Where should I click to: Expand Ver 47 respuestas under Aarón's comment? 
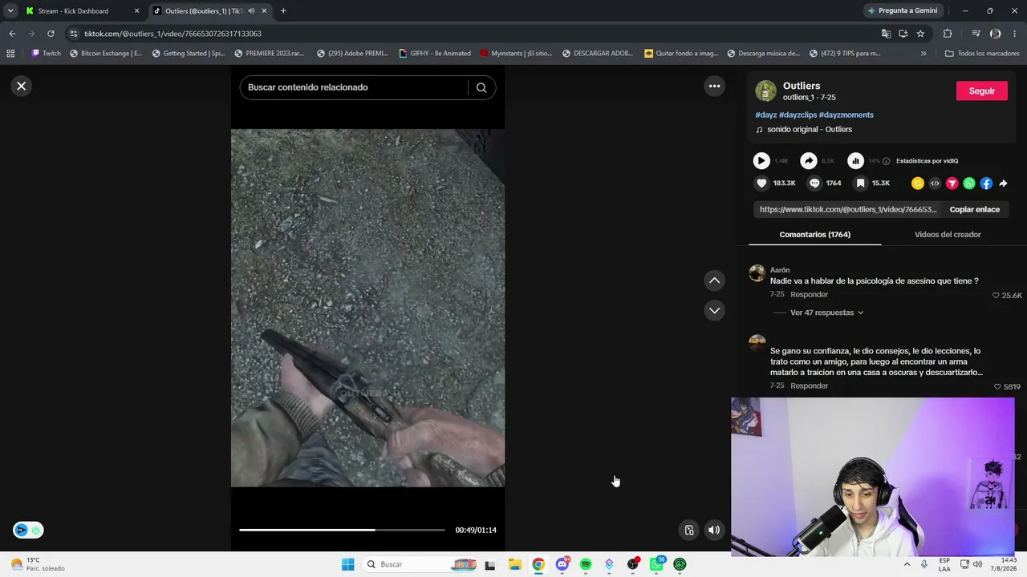coord(826,313)
